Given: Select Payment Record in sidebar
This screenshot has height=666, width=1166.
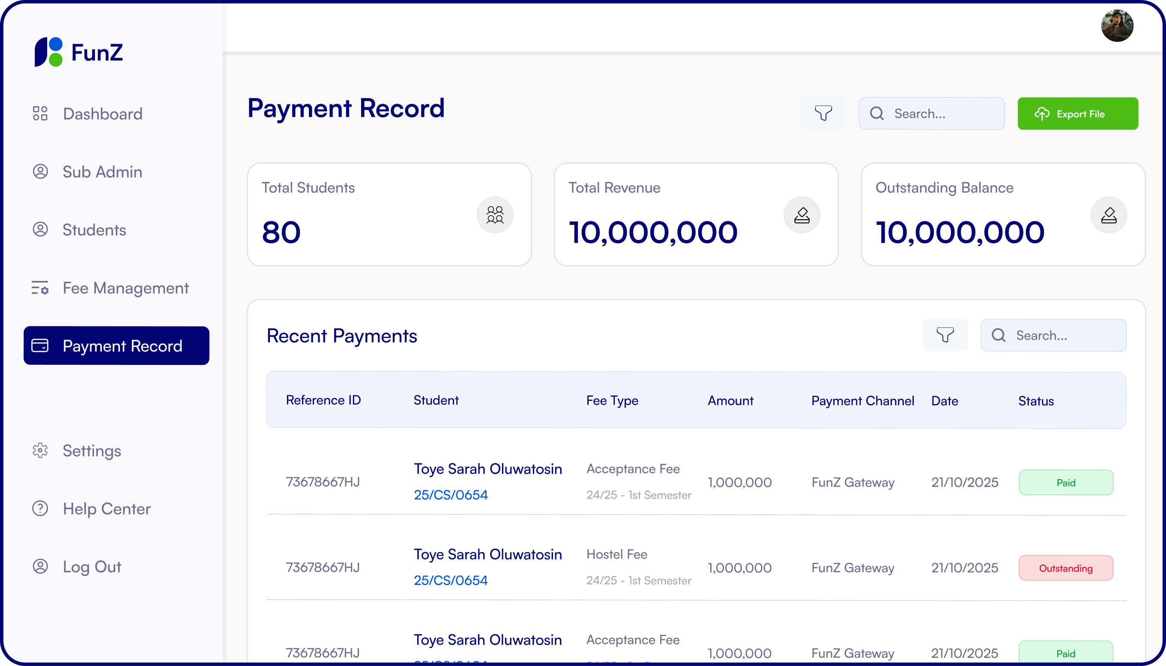Looking at the screenshot, I should 116,346.
